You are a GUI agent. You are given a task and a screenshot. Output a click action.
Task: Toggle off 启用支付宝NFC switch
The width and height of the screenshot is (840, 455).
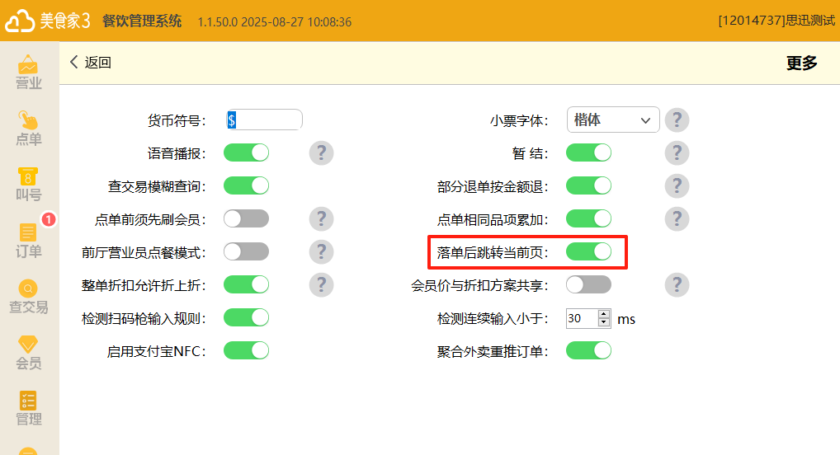pos(246,350)
